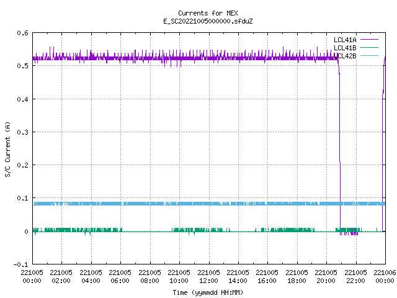Image resolution: width=397 pixels, height=298 pixels.
Task: Click the 221005 10:00 x-axis tick label
Action: pyautogui.click(x=179, y=276)
